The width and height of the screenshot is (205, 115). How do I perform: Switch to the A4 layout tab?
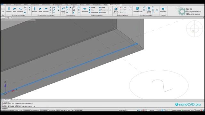pos(20,100)
